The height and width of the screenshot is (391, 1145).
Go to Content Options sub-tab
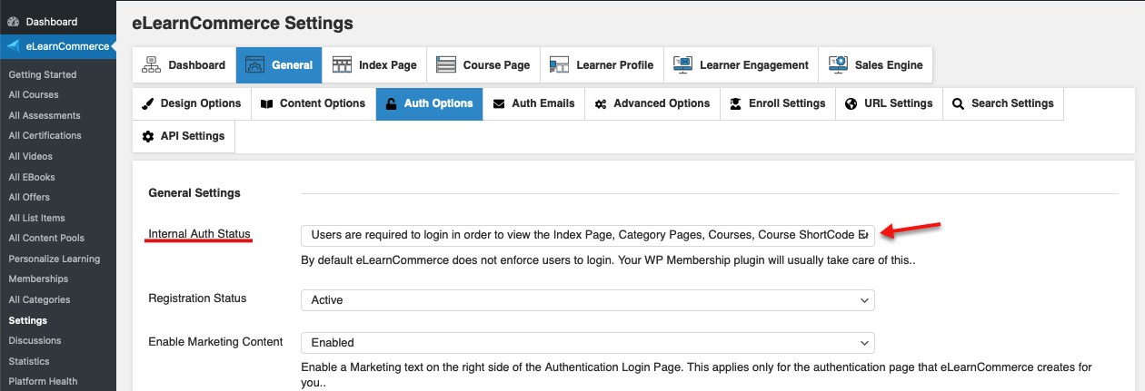pos(314,103)
